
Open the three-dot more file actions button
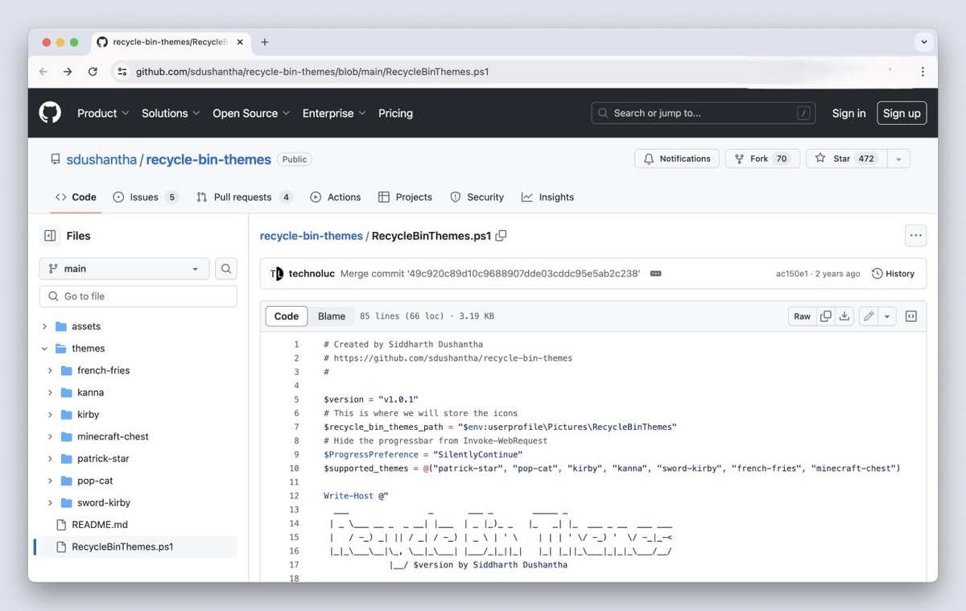tap(915, 236)
